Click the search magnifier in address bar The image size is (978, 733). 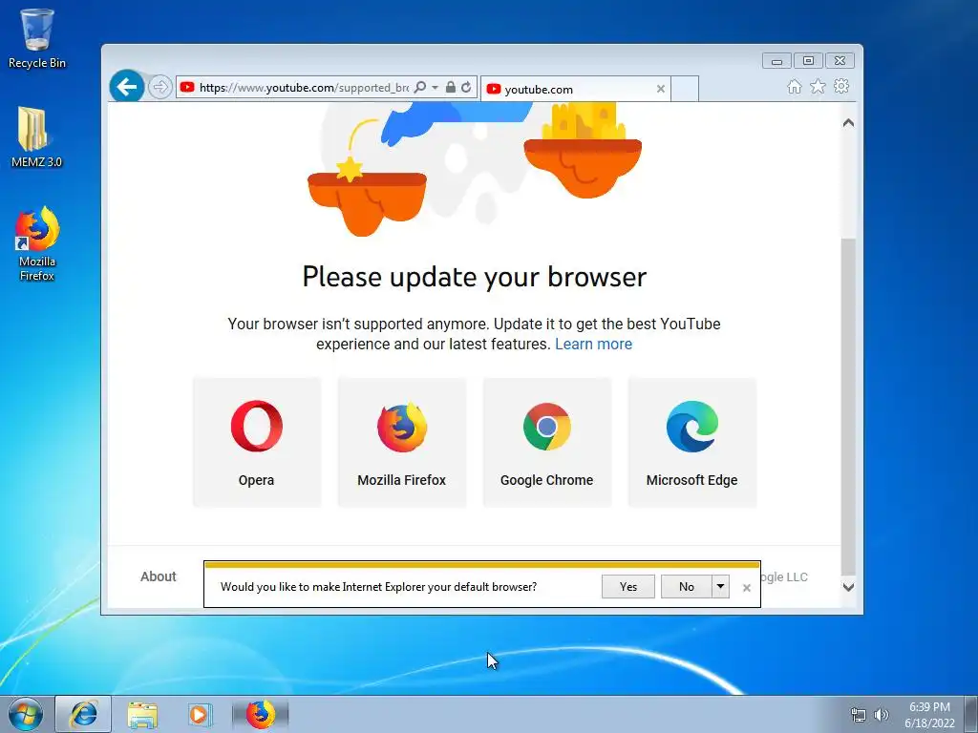[x=420, y=87]
